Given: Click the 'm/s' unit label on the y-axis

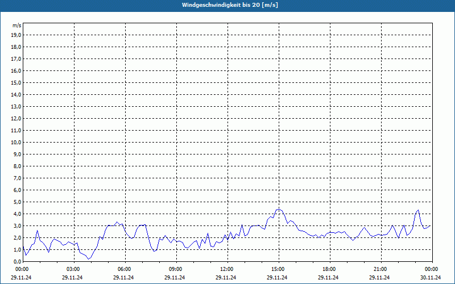Looking at the screenshot, I should point(17,26).
